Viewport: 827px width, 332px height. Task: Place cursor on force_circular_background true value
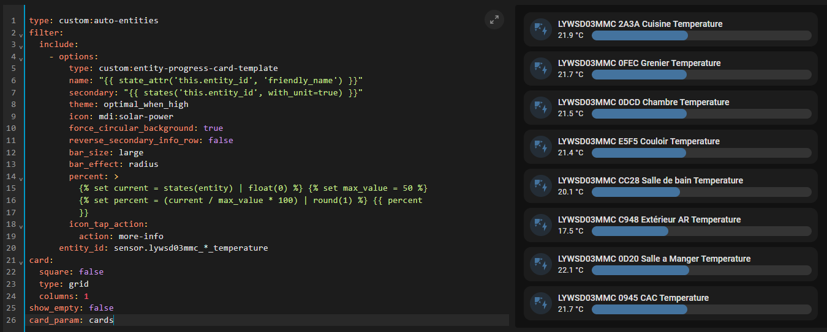pyautogui.click(x=213, y=128)
